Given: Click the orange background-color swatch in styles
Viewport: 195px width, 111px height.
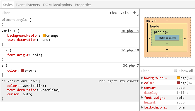Looking at the screenshot, I should 44,36.
